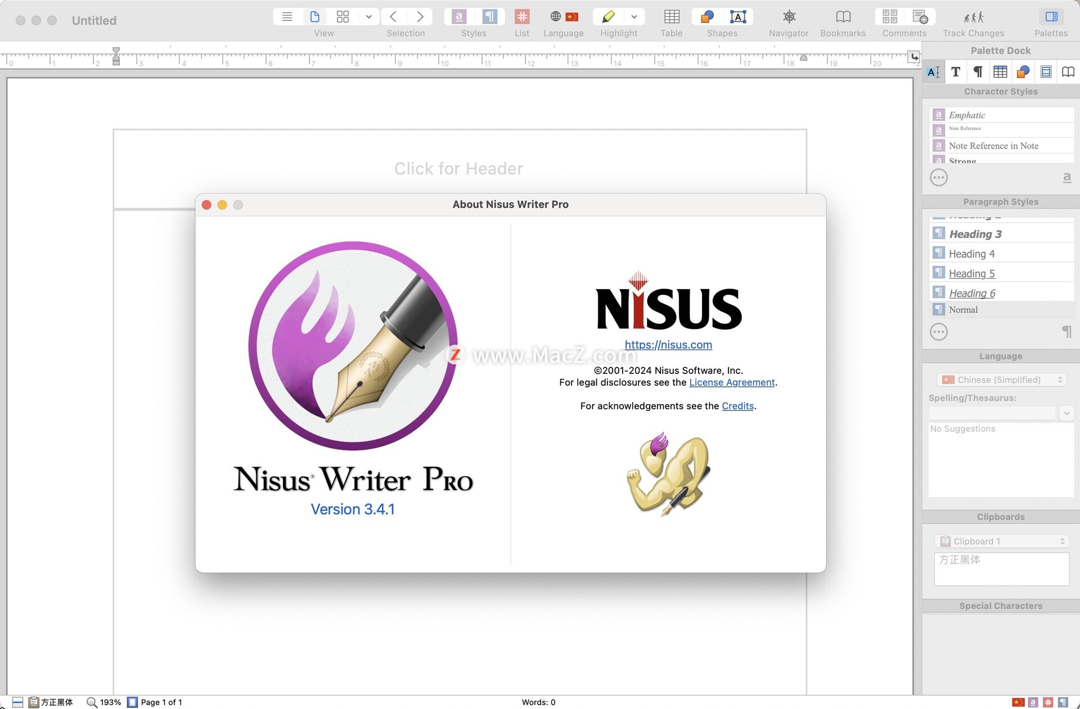Open Page 1 of 1 status control
Image resolution: width=1080 pixels, height=709 pixels.
[155, 702]
